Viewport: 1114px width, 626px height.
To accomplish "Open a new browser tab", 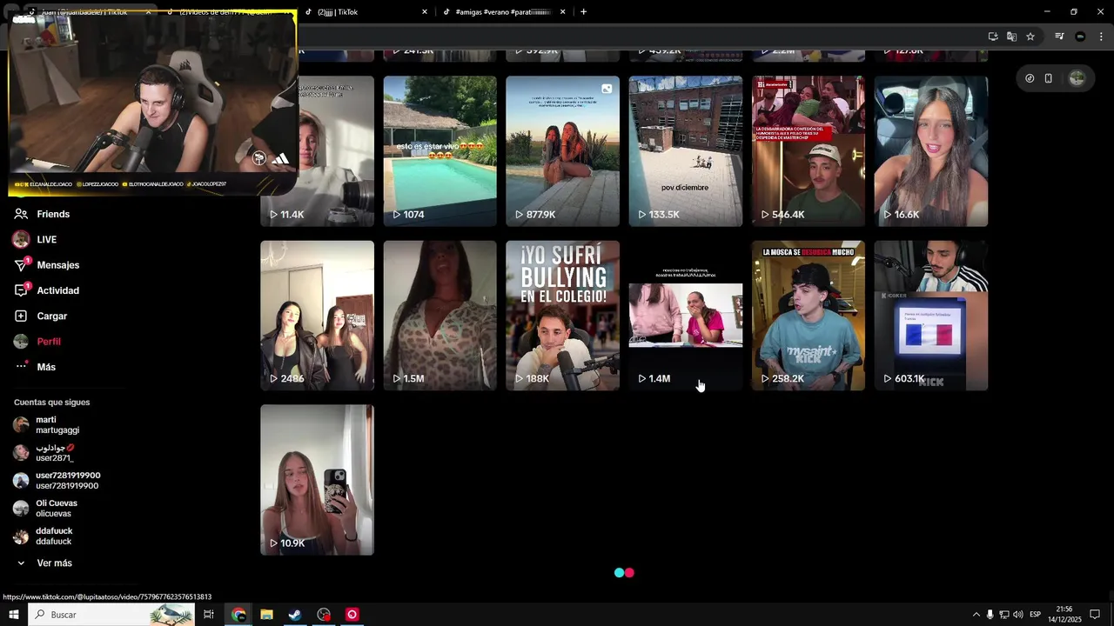I will click(x=583, y=12).
